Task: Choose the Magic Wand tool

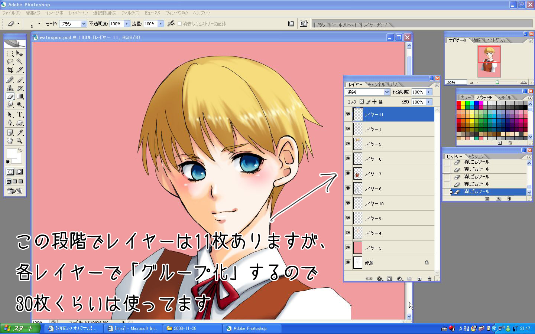Action: [x=20, y=62]
